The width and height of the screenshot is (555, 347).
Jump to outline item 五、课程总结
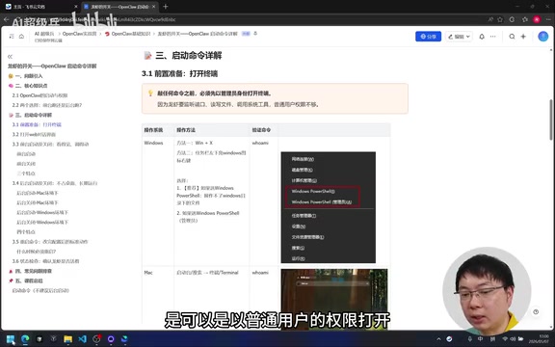[x=29, y=280]
